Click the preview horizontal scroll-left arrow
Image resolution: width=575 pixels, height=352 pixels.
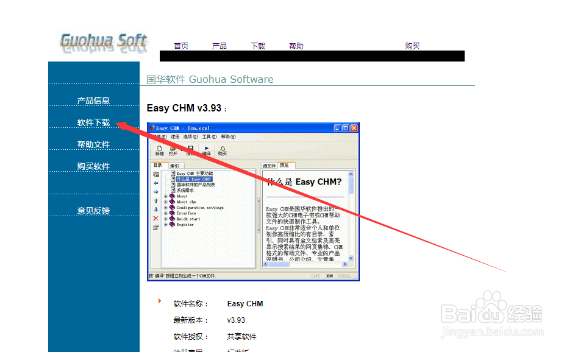point(266,264)
